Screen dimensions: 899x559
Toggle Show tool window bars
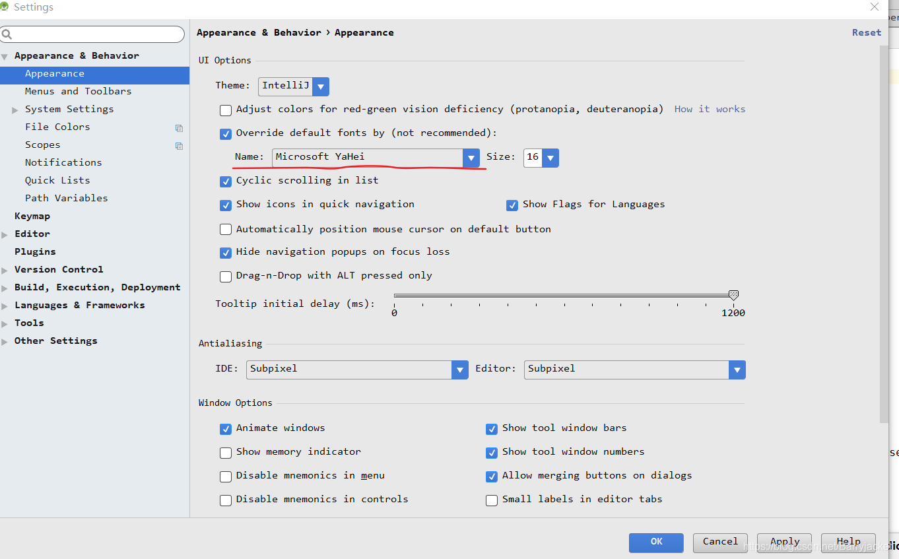(x=492, y=429)
